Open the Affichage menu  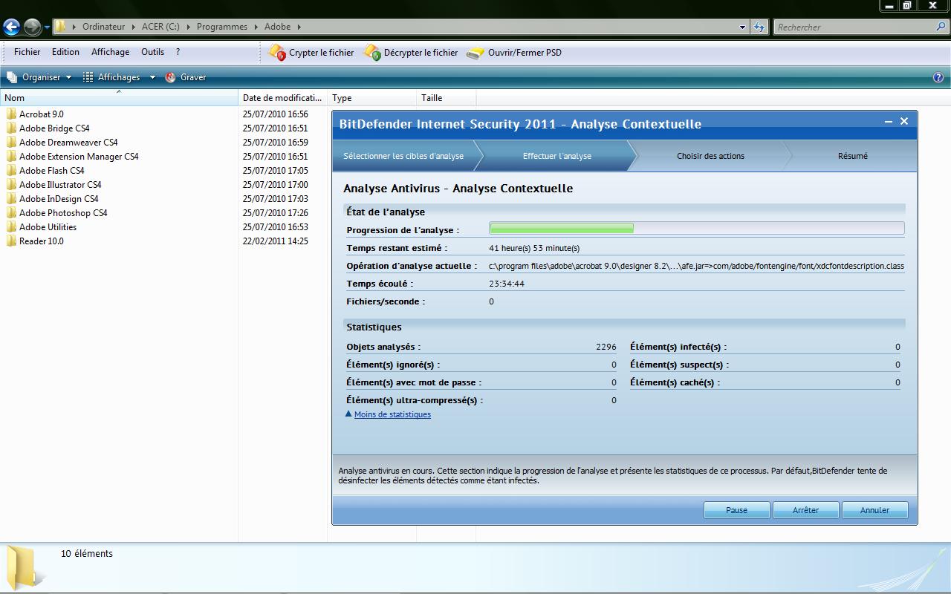[x=110, y=52]
